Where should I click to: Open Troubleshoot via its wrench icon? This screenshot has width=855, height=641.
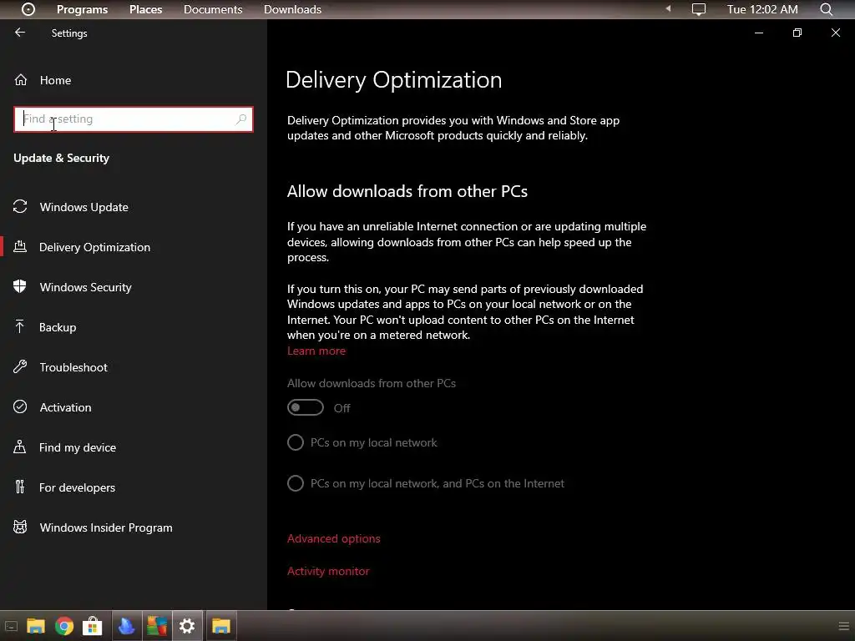(20, 367)
